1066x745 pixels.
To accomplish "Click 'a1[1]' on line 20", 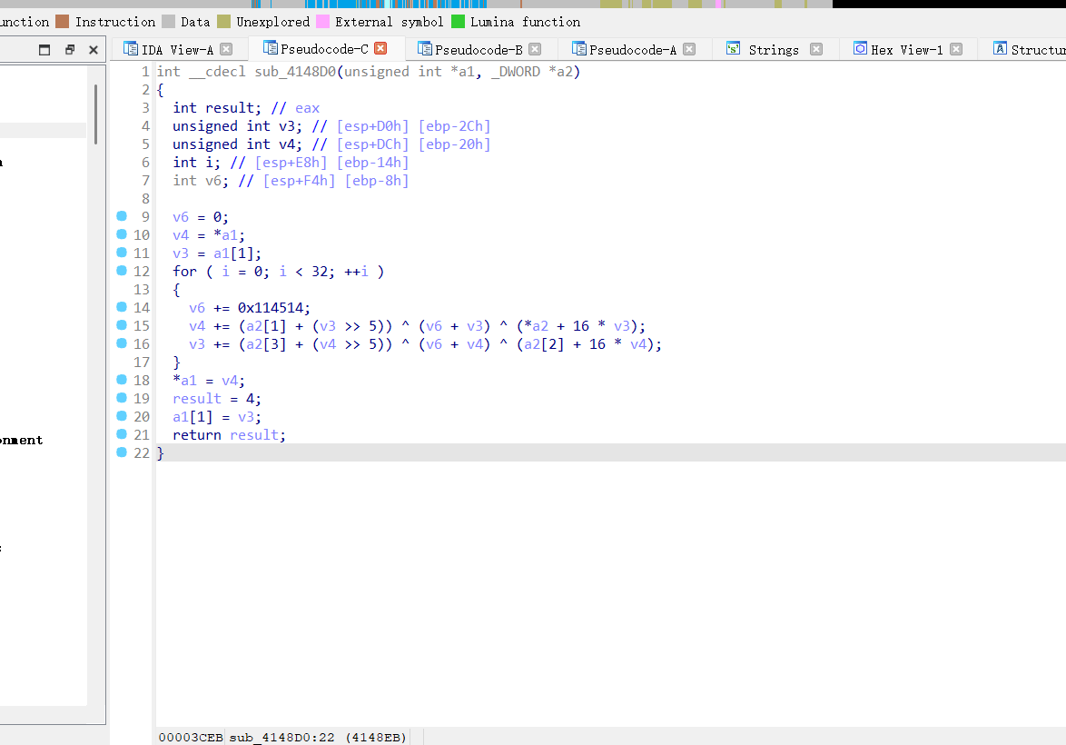I will pos(192,416).
